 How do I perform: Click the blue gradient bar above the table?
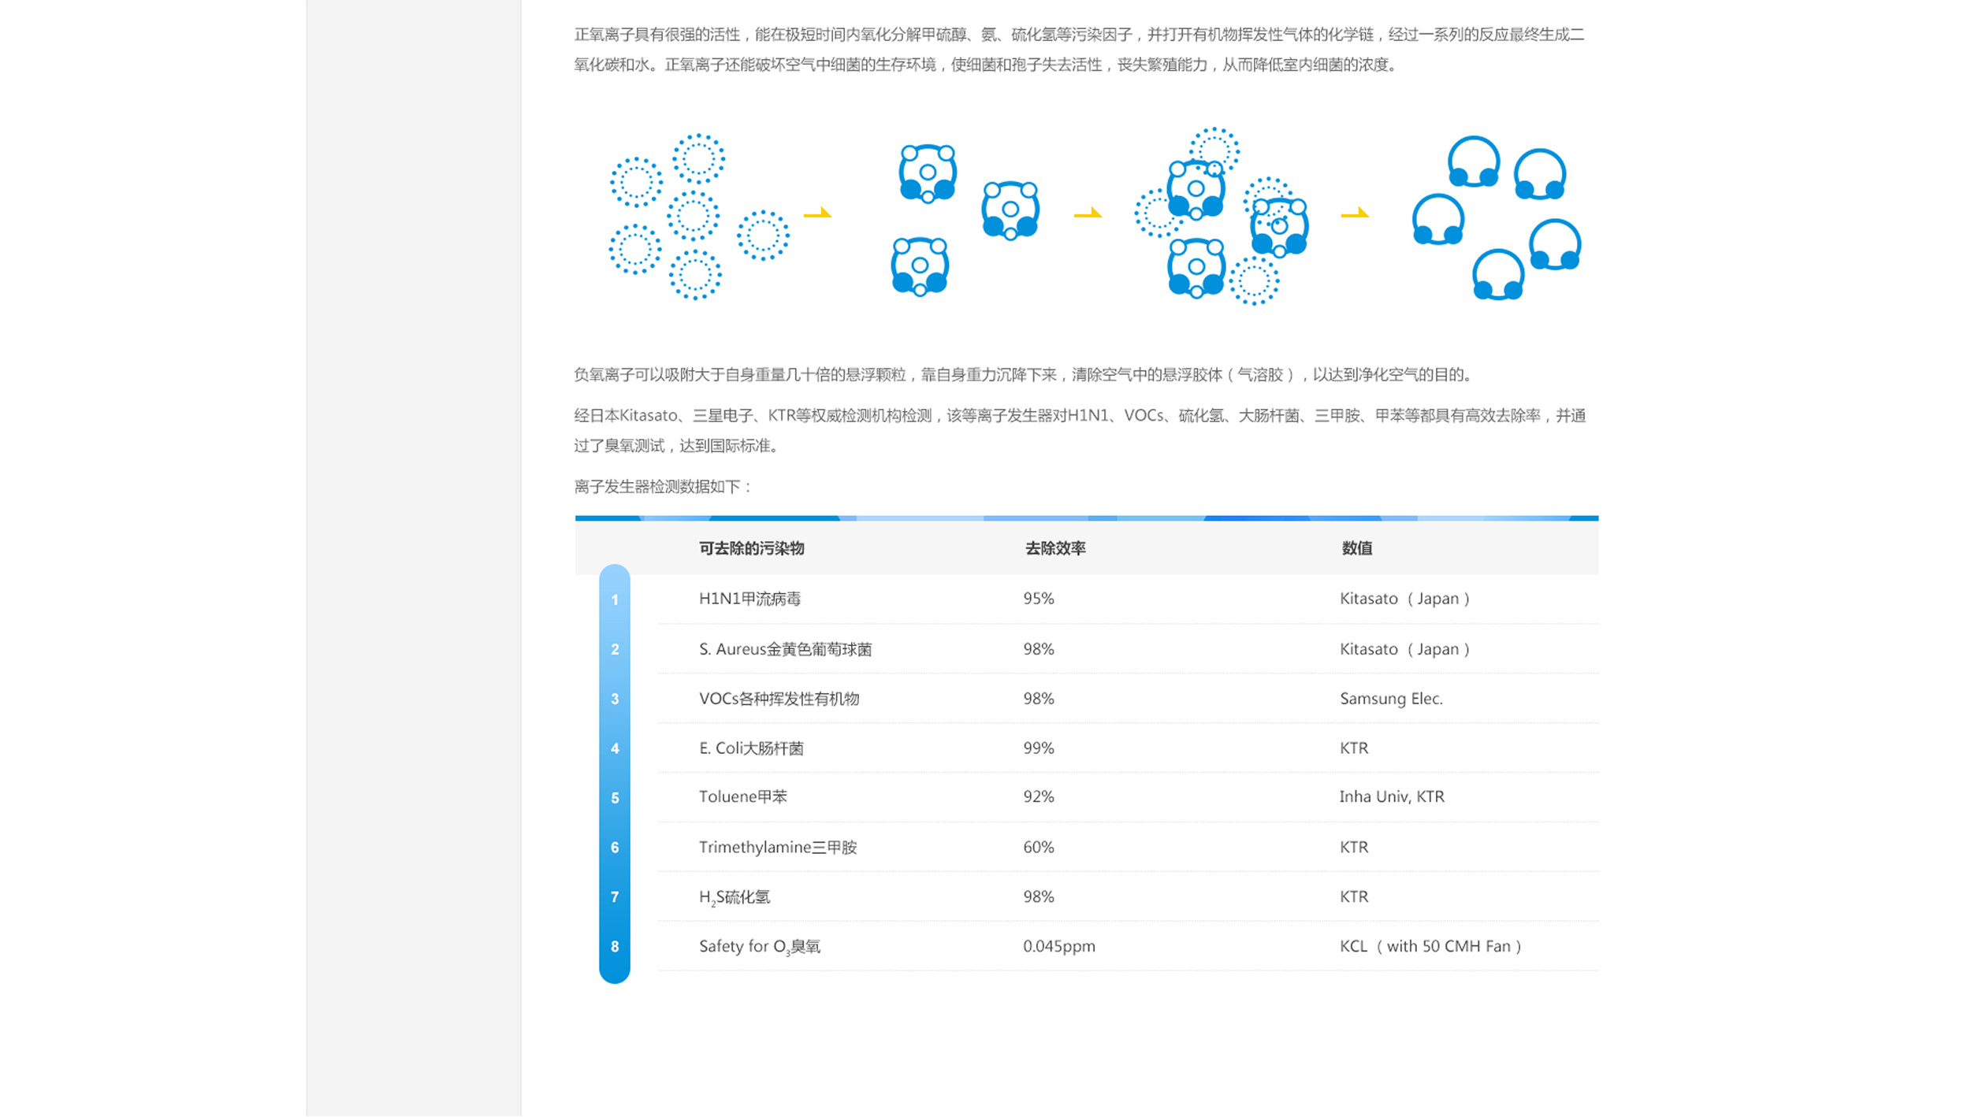[x=1088, y=519]
